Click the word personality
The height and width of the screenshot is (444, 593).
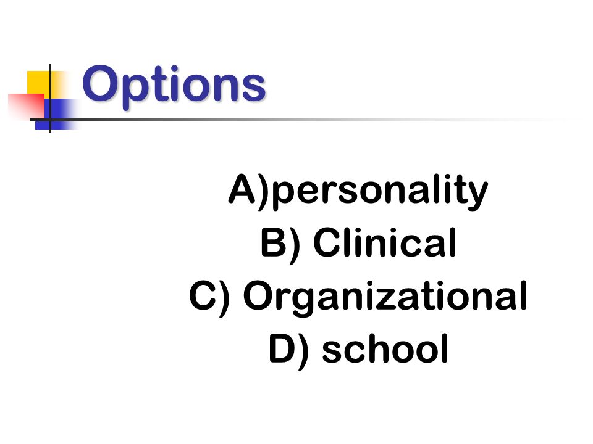(x=380, y=191)
